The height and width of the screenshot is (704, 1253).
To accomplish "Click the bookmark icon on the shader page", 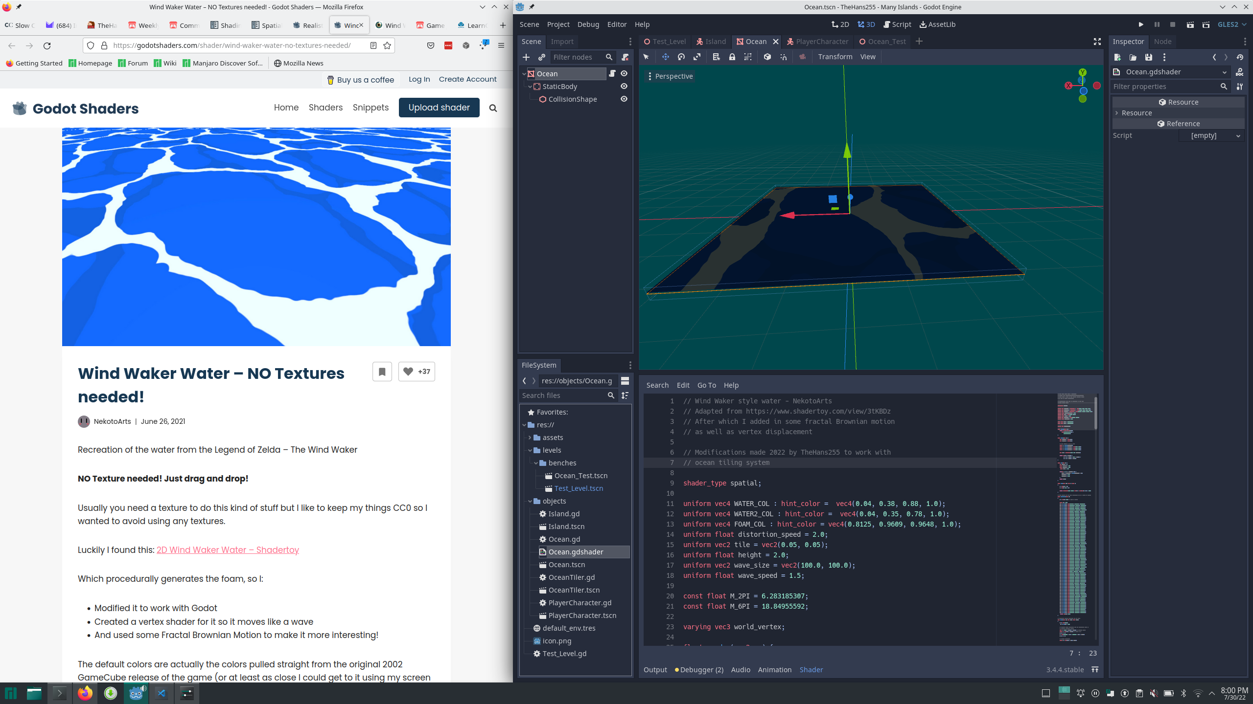I will point(382,372).
